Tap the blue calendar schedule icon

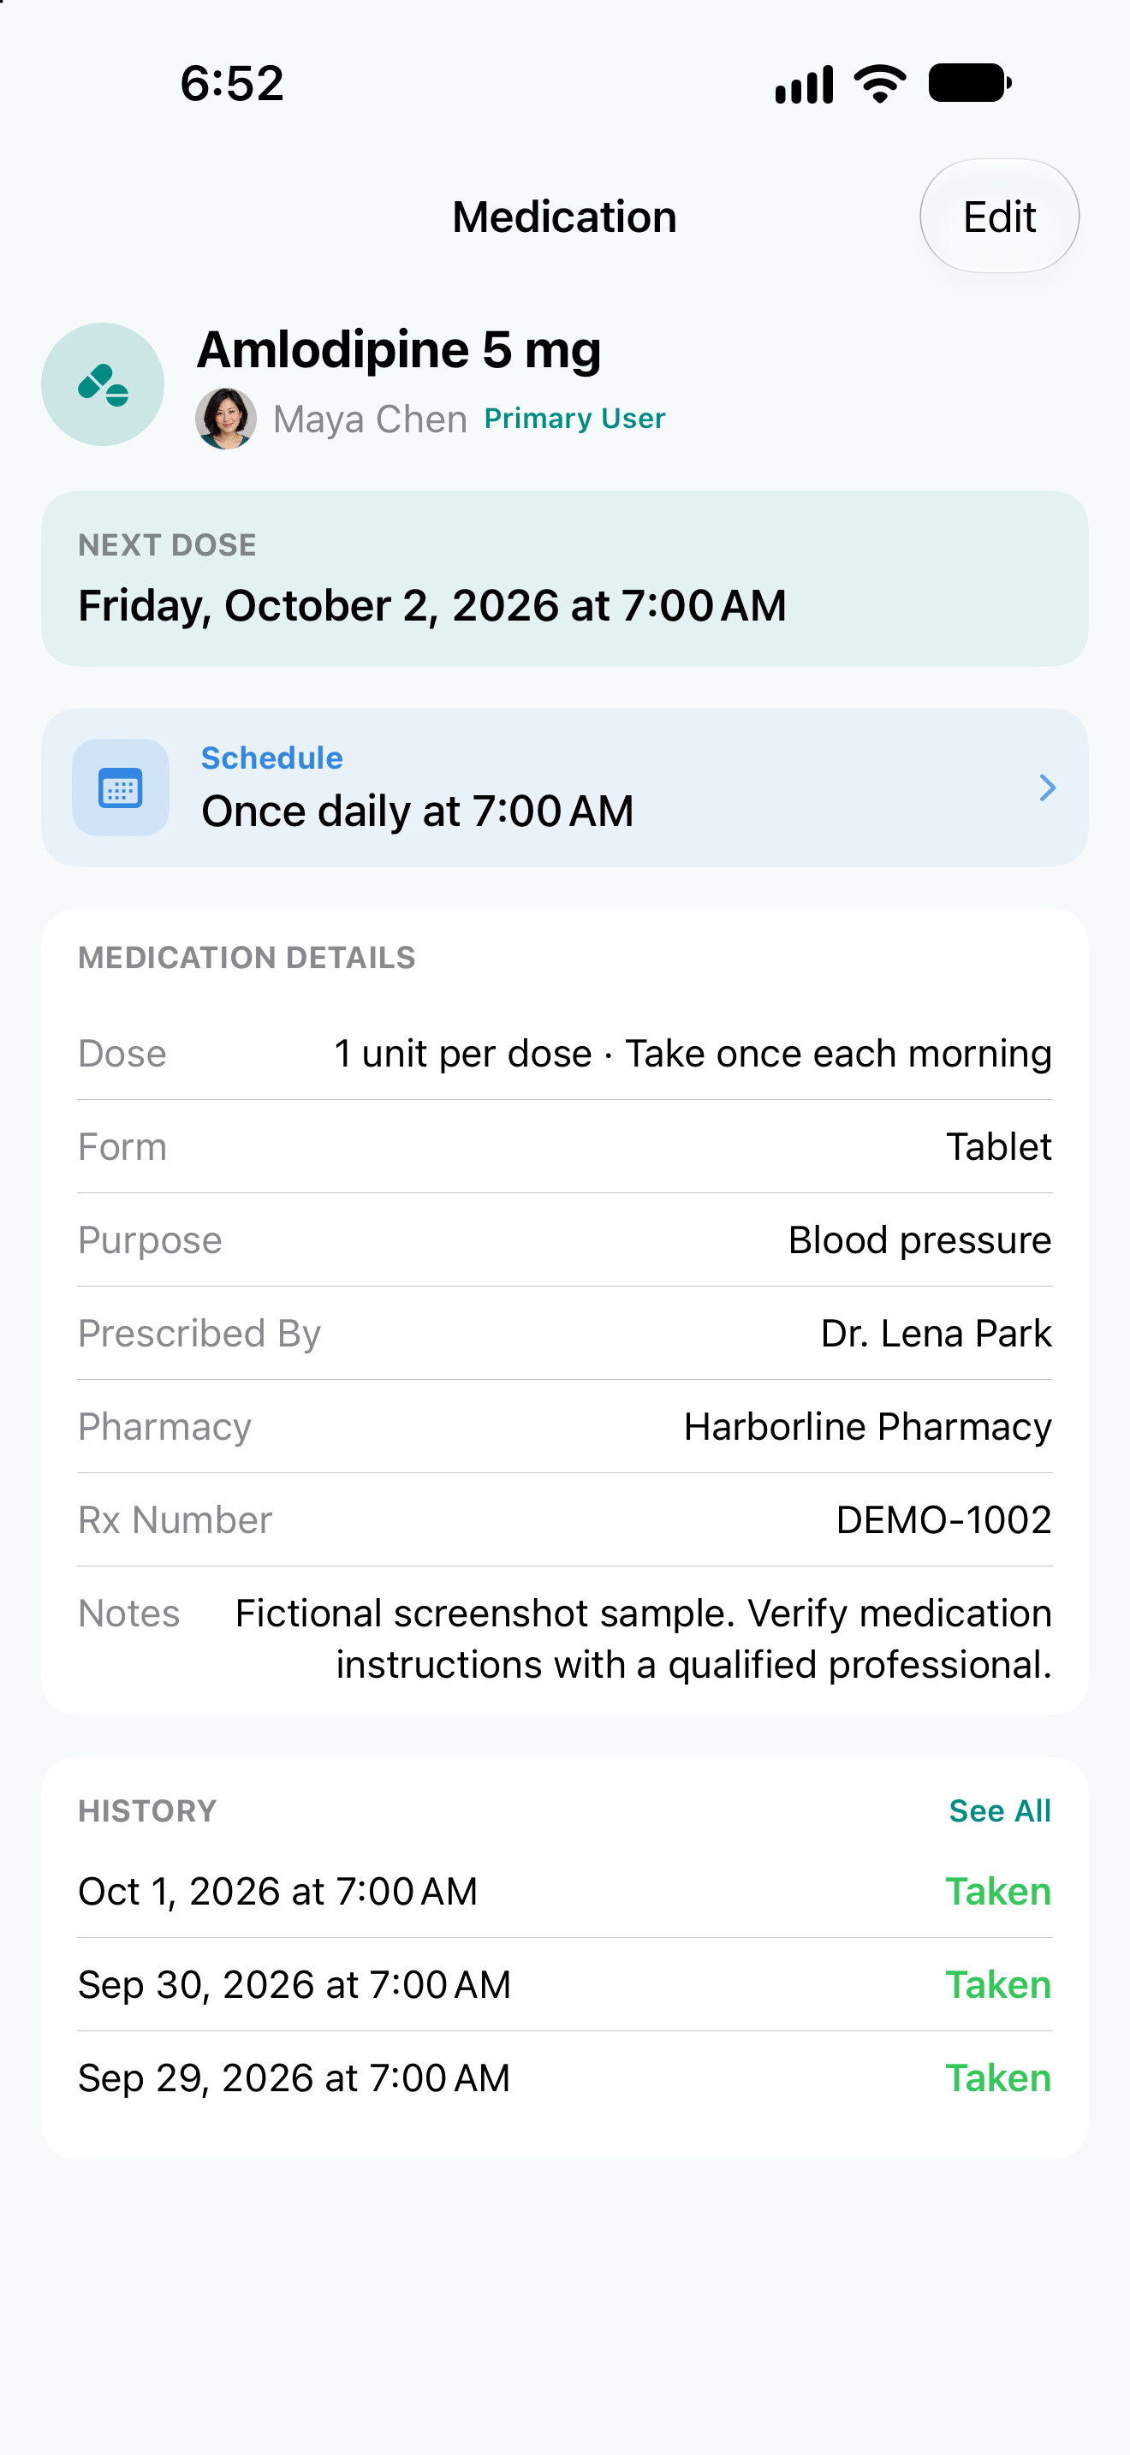[x=121, y=788]
